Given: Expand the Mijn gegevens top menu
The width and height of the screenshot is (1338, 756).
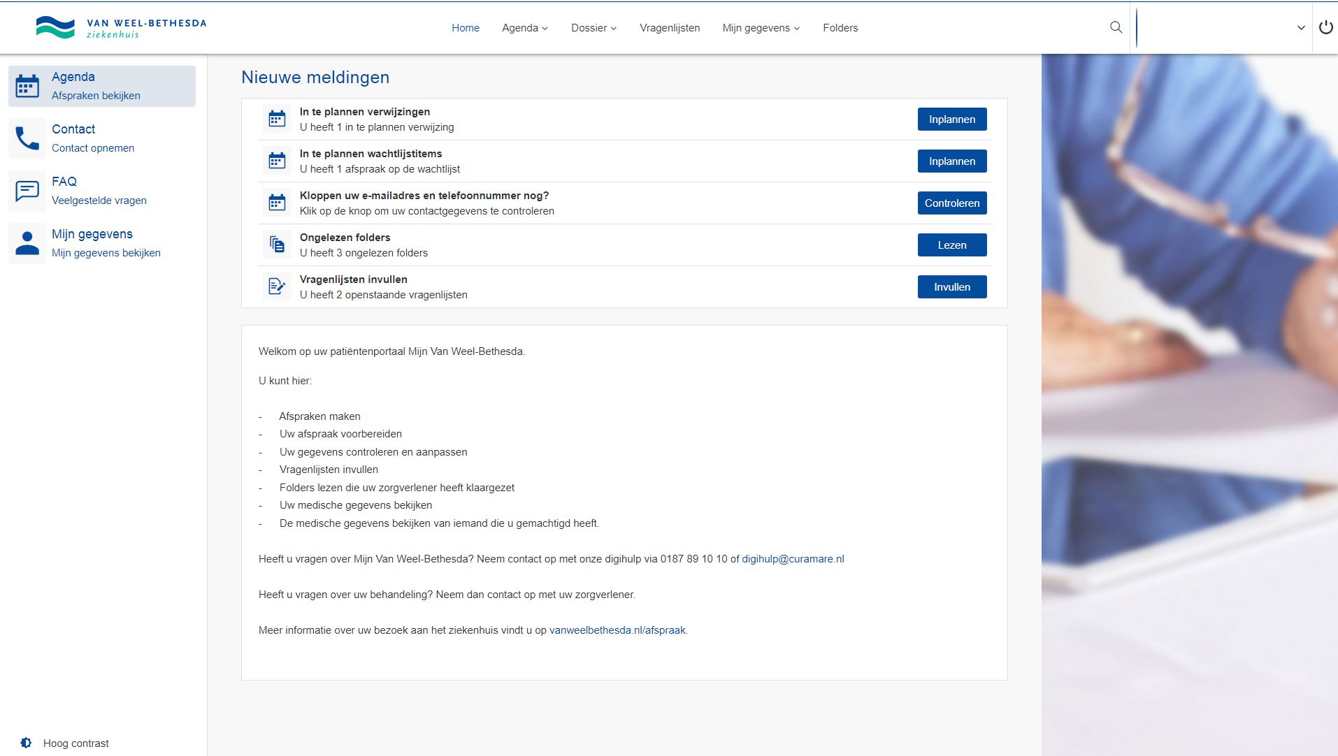Looking at the screenshot, I should click(x=761, y=28).
